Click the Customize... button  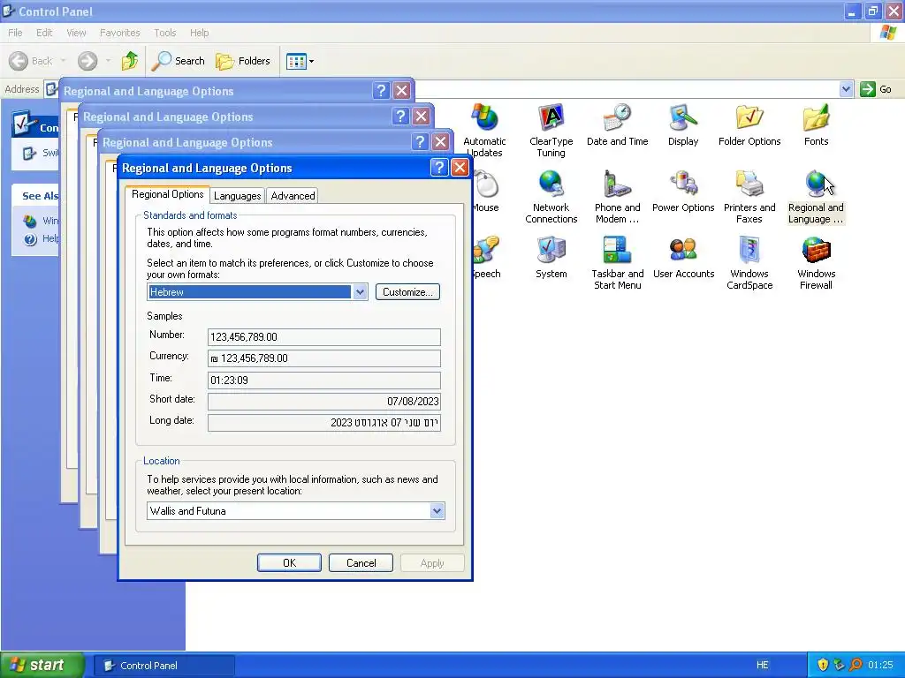[x=407, y=291]
